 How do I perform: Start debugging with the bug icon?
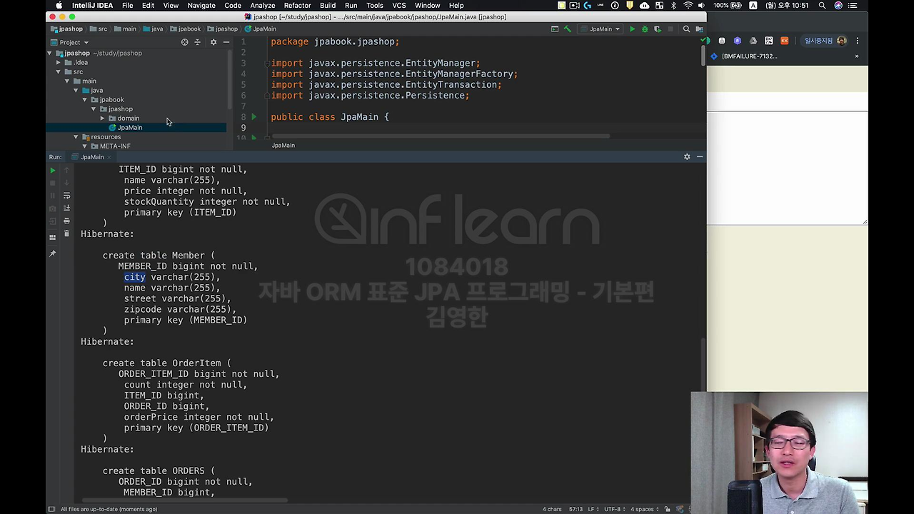pos(645,29)
